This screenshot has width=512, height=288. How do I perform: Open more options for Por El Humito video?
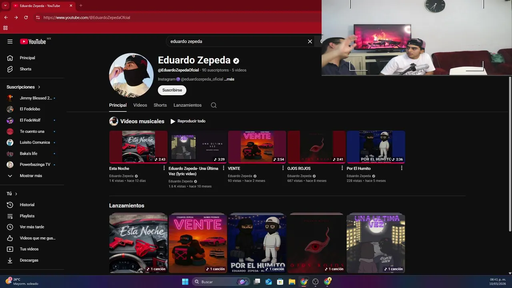402,168
